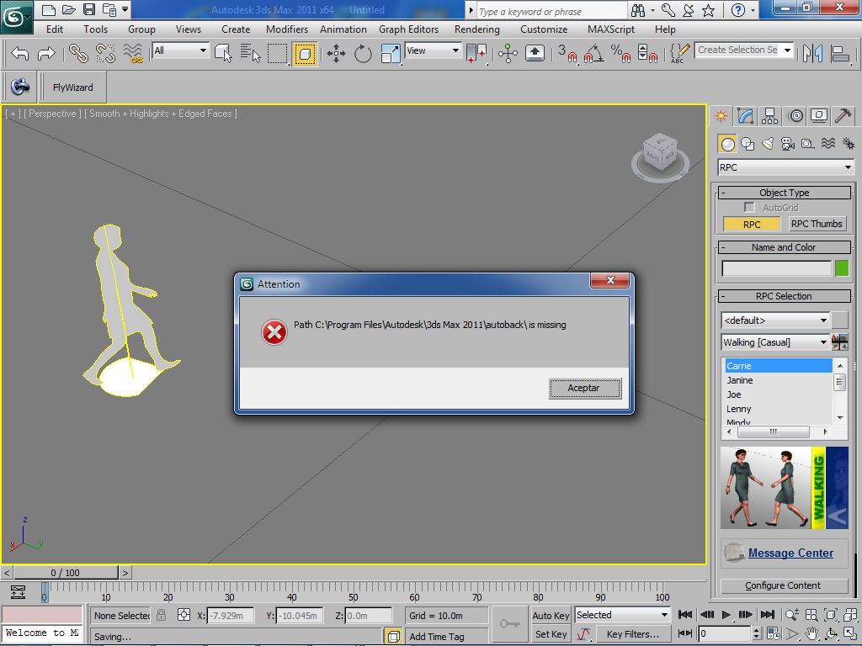The width and height of the screenshot is (862, 646).
Task: Open reference coordinate View dropdown
Action: point(434,50)
